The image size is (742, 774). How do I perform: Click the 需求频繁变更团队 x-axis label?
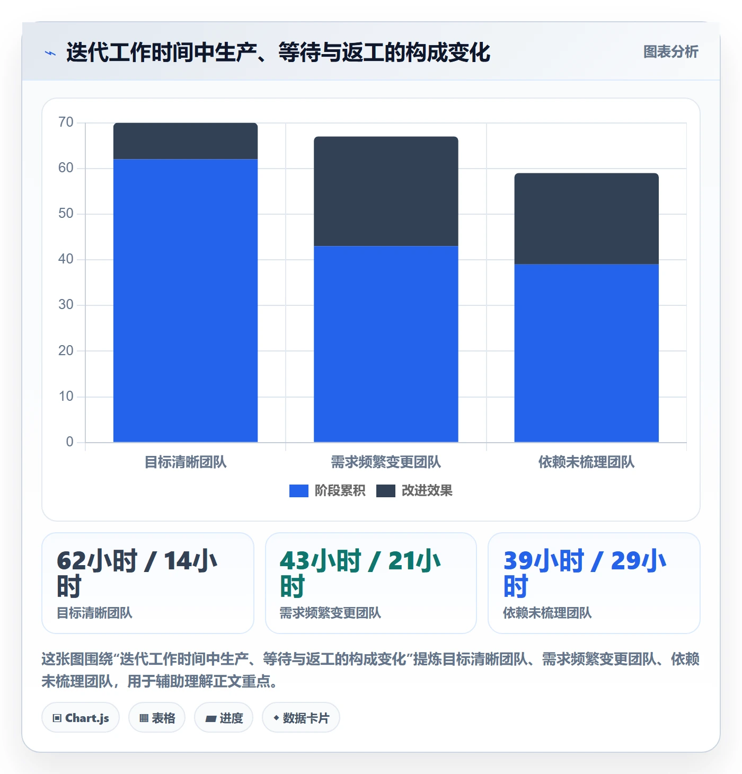point(386,462)
